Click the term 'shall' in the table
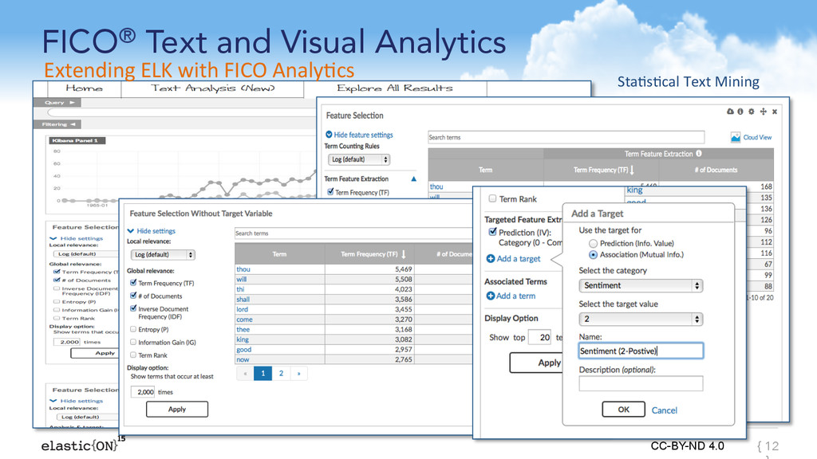817x459 pixels. click(243, 300)
